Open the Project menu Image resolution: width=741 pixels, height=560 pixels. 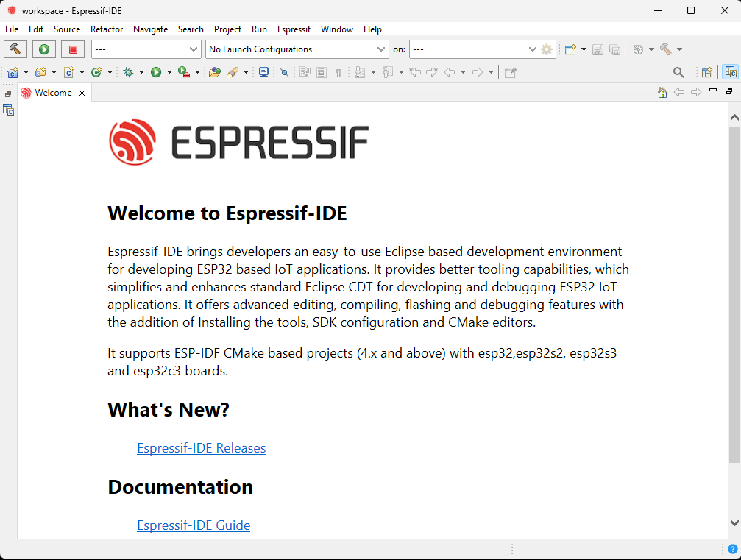point(227,29)
